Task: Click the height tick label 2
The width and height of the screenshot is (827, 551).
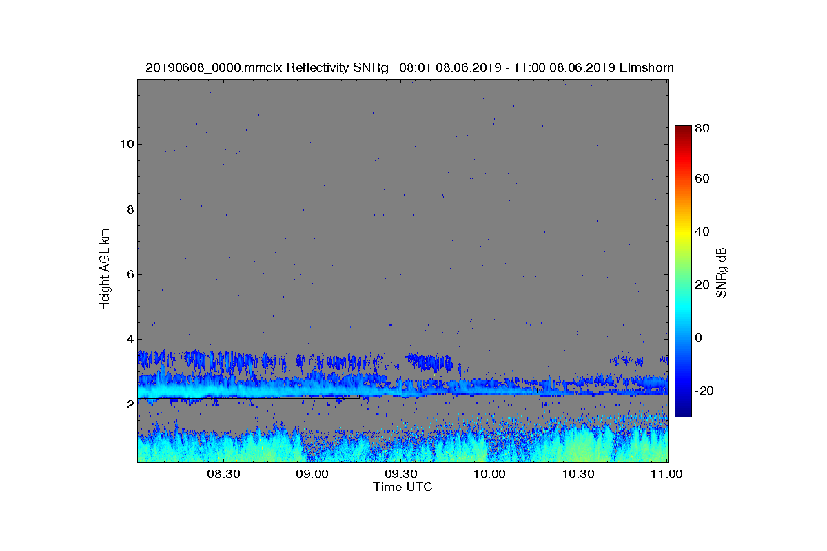Action: [x=129, y=404]
